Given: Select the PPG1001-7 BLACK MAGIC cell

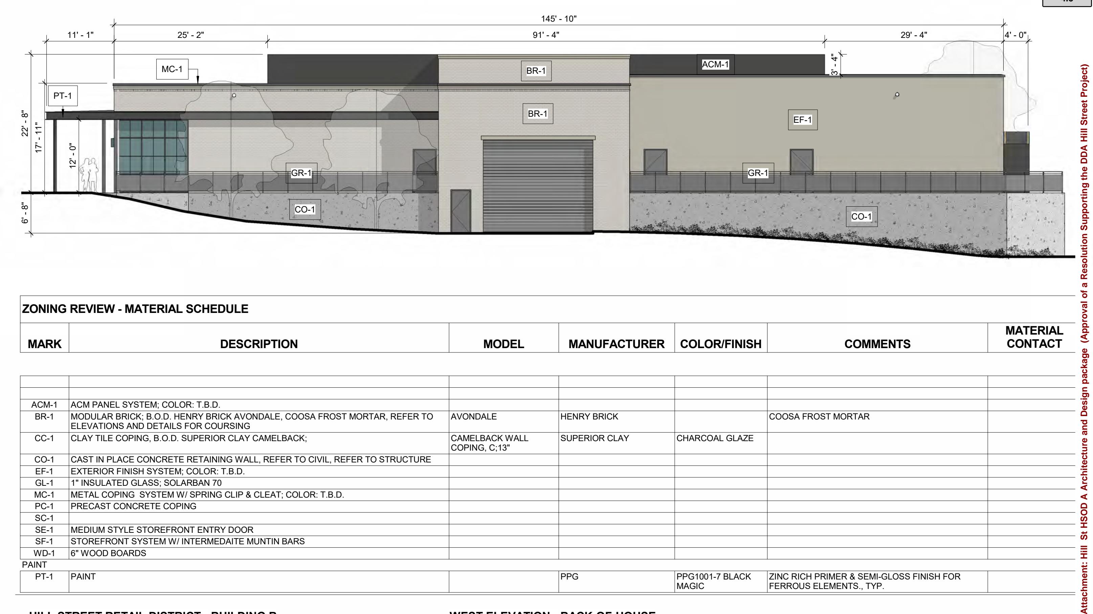Looking at the screenshot, I should 713,581.
